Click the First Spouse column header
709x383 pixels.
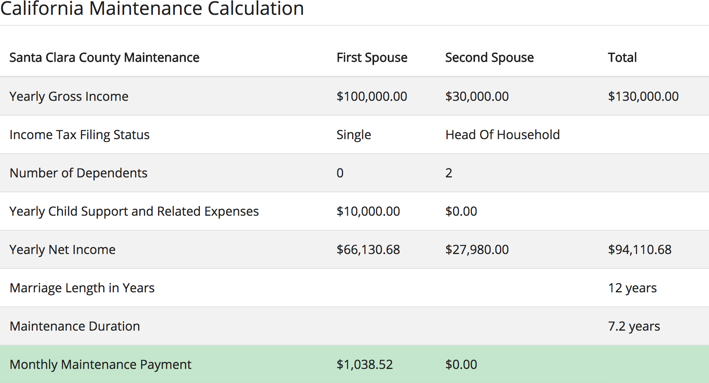pos(372,57)
